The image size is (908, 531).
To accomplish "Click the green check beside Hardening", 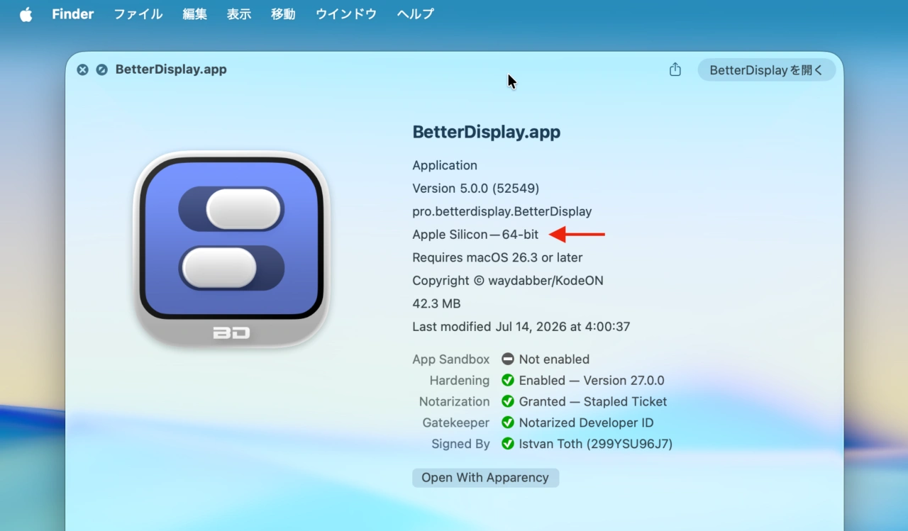I will coord(508,381).
